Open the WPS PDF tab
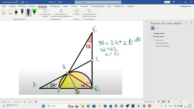The width and height of the screenshot is (194, 109). (22, 6)
